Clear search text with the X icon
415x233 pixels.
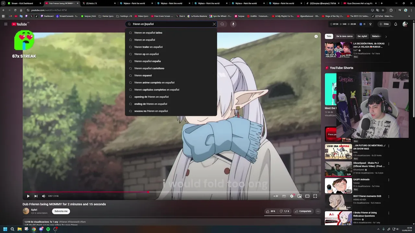[x=214, y=24]
